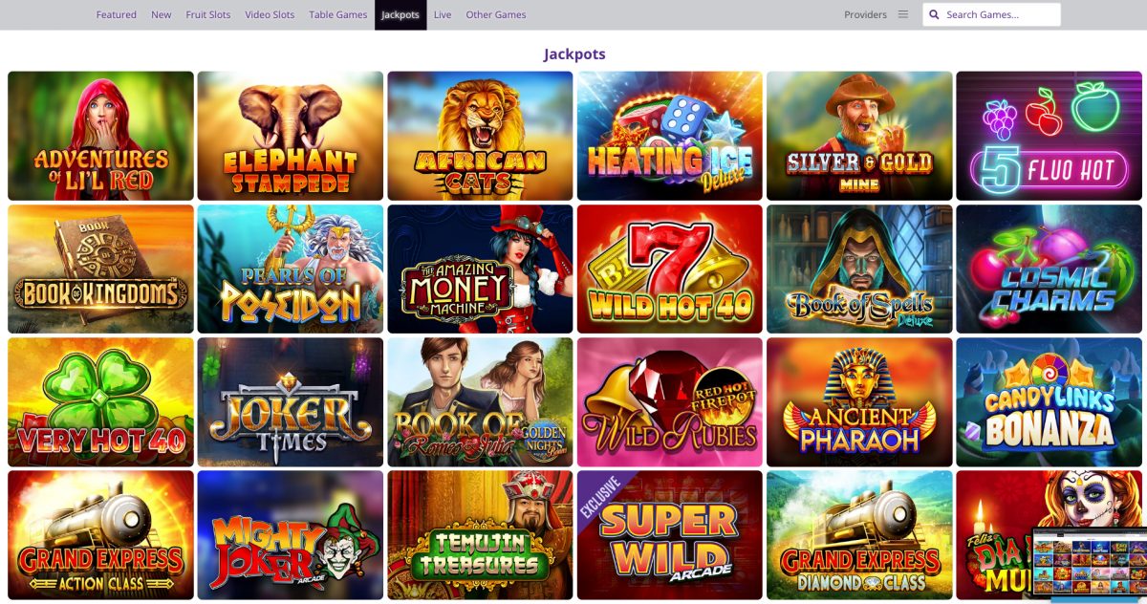This screenshot has height=604, width=1147.
Task: Play the exclusive Super Wild Arcade
Action: point(670,534)
